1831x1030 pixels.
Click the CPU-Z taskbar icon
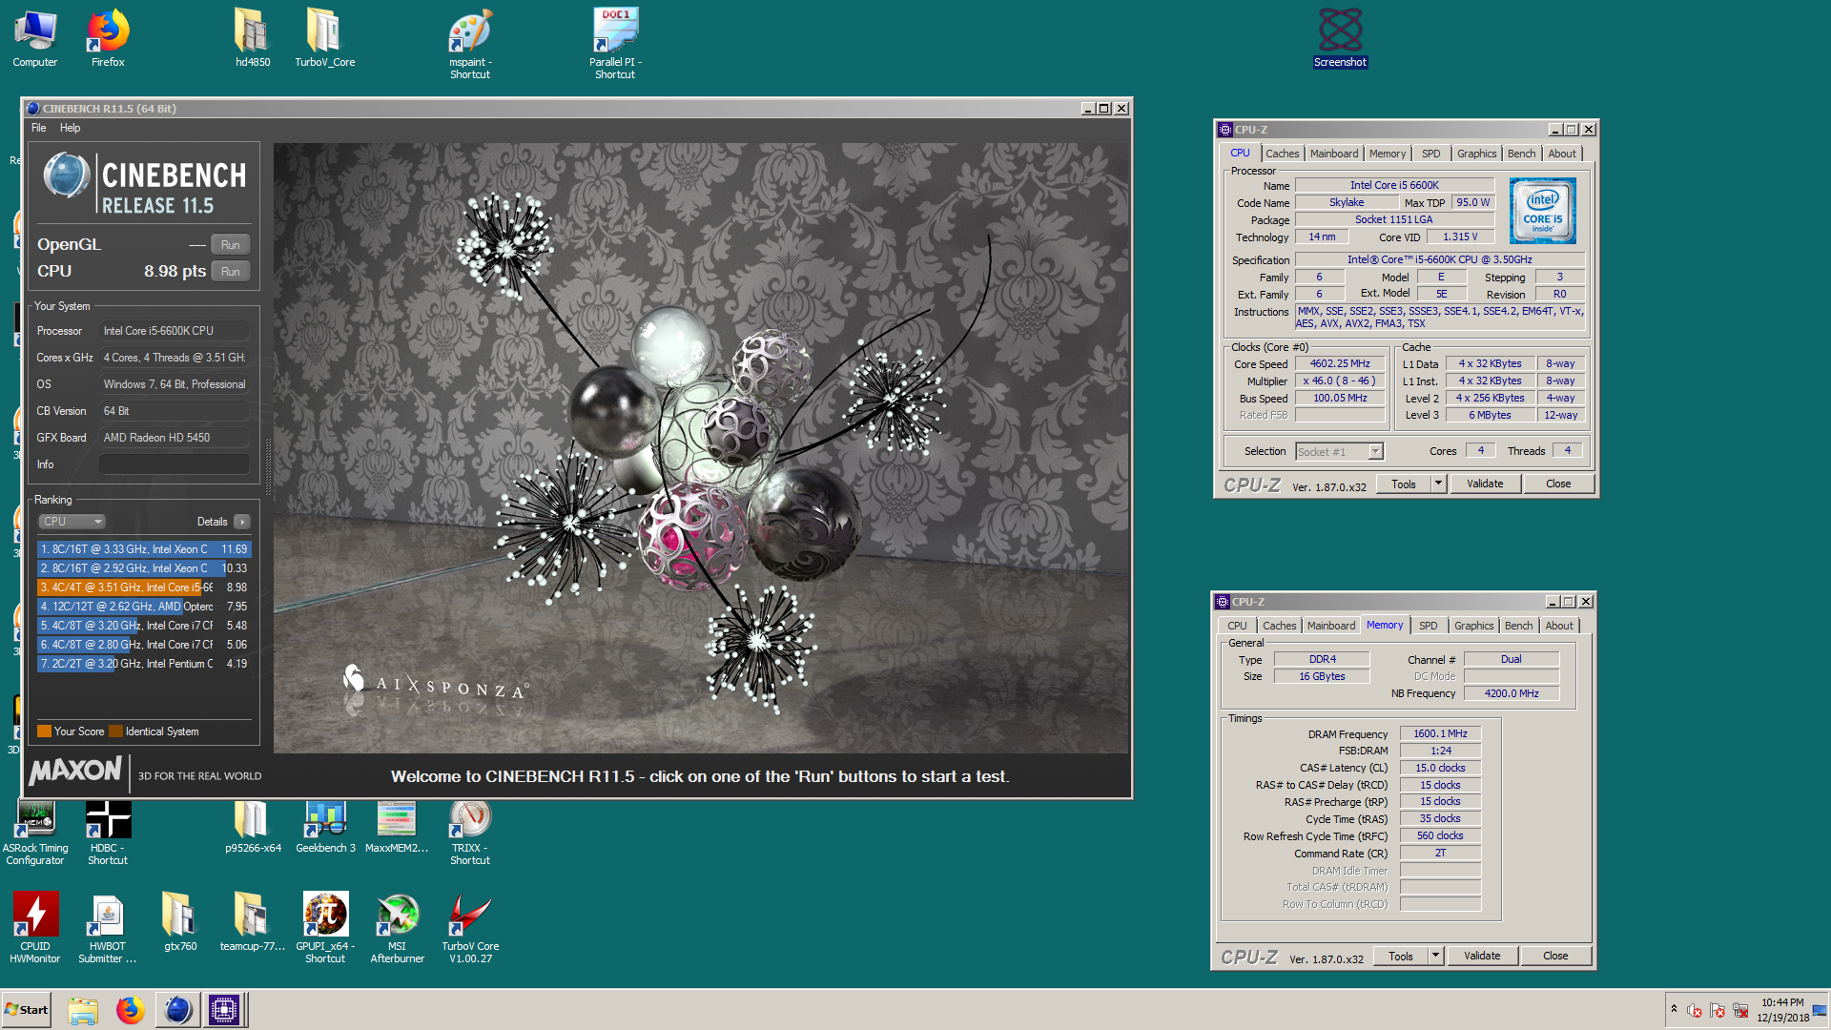[224, 1010]
